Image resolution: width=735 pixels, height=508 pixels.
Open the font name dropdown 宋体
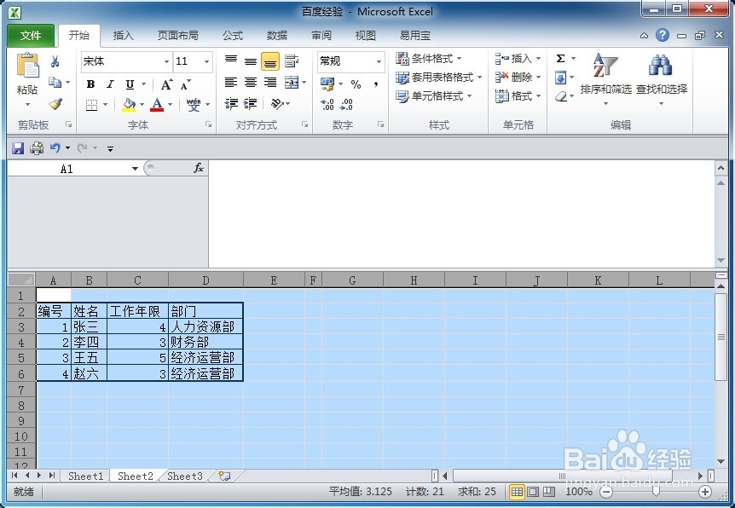tap(166, 61)
